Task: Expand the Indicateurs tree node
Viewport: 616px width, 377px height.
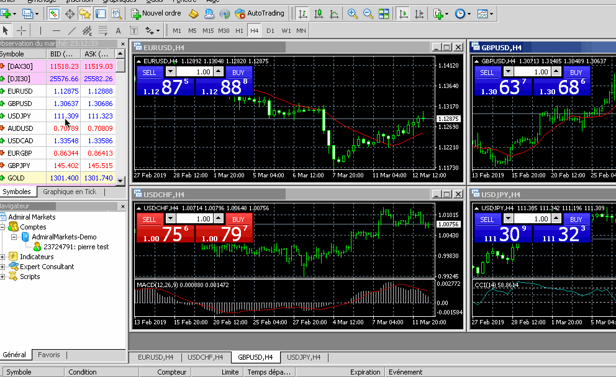Action: click(x=2, y=257)
